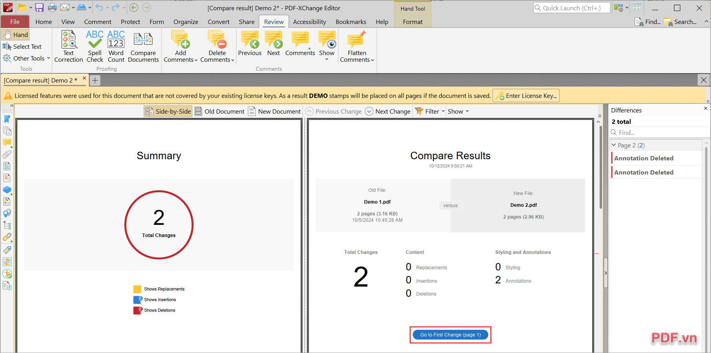The image size is (711, 353).
Task: Click the Redo arrow
Action: [x=116, y=7]
